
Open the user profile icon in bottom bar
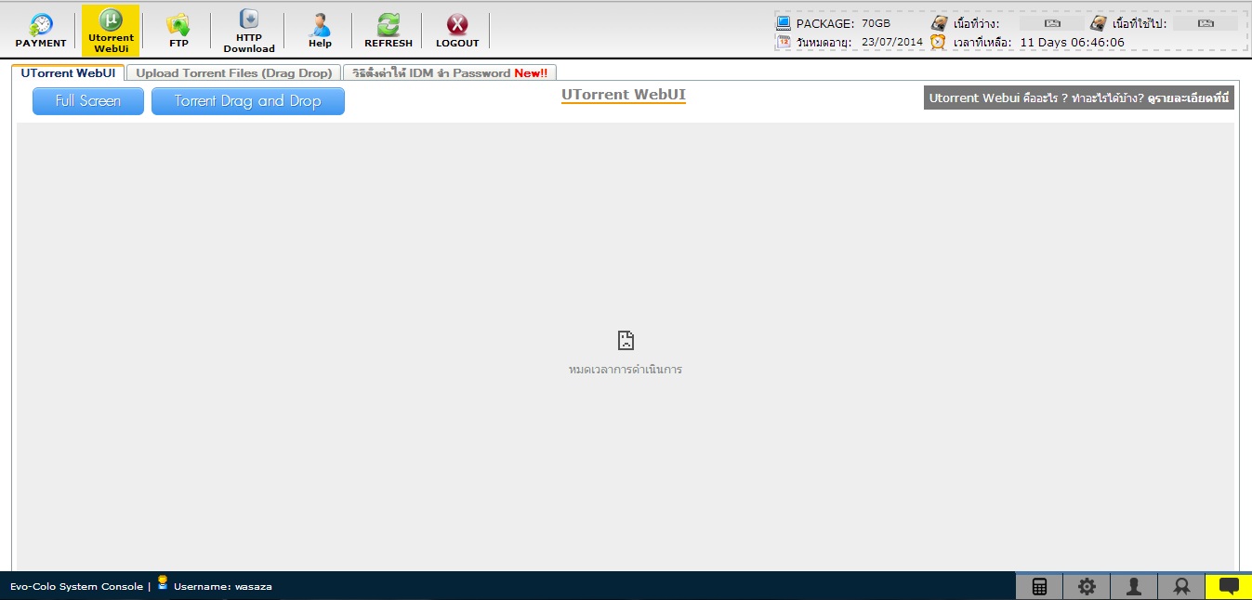pyautogui.click(x=1134, y=586)
